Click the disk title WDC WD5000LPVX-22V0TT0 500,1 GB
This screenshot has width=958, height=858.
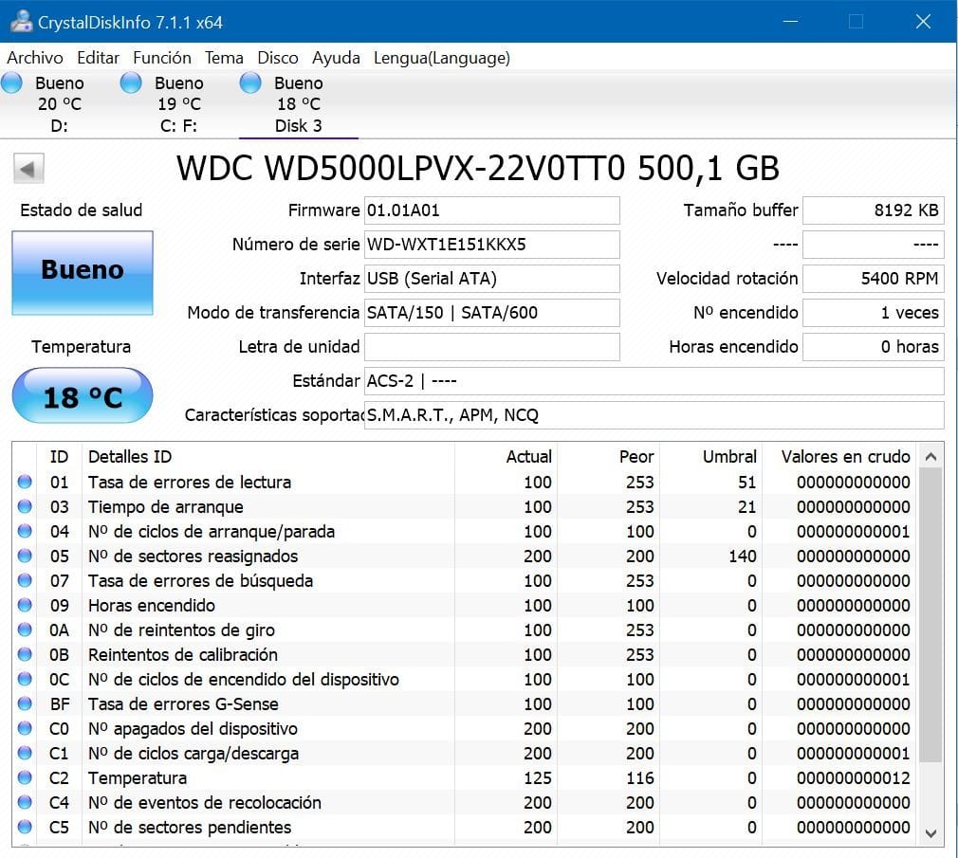point(478,169)
